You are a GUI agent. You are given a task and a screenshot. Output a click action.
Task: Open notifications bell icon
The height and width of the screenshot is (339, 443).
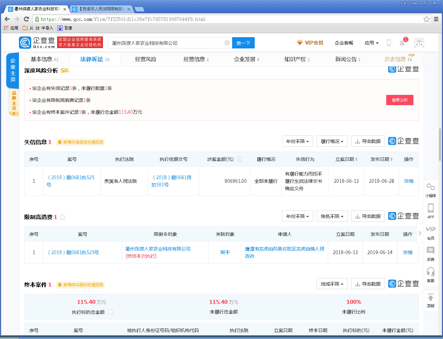(x=402, y=43)
